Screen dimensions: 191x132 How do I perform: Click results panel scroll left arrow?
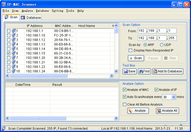[8, 118]
